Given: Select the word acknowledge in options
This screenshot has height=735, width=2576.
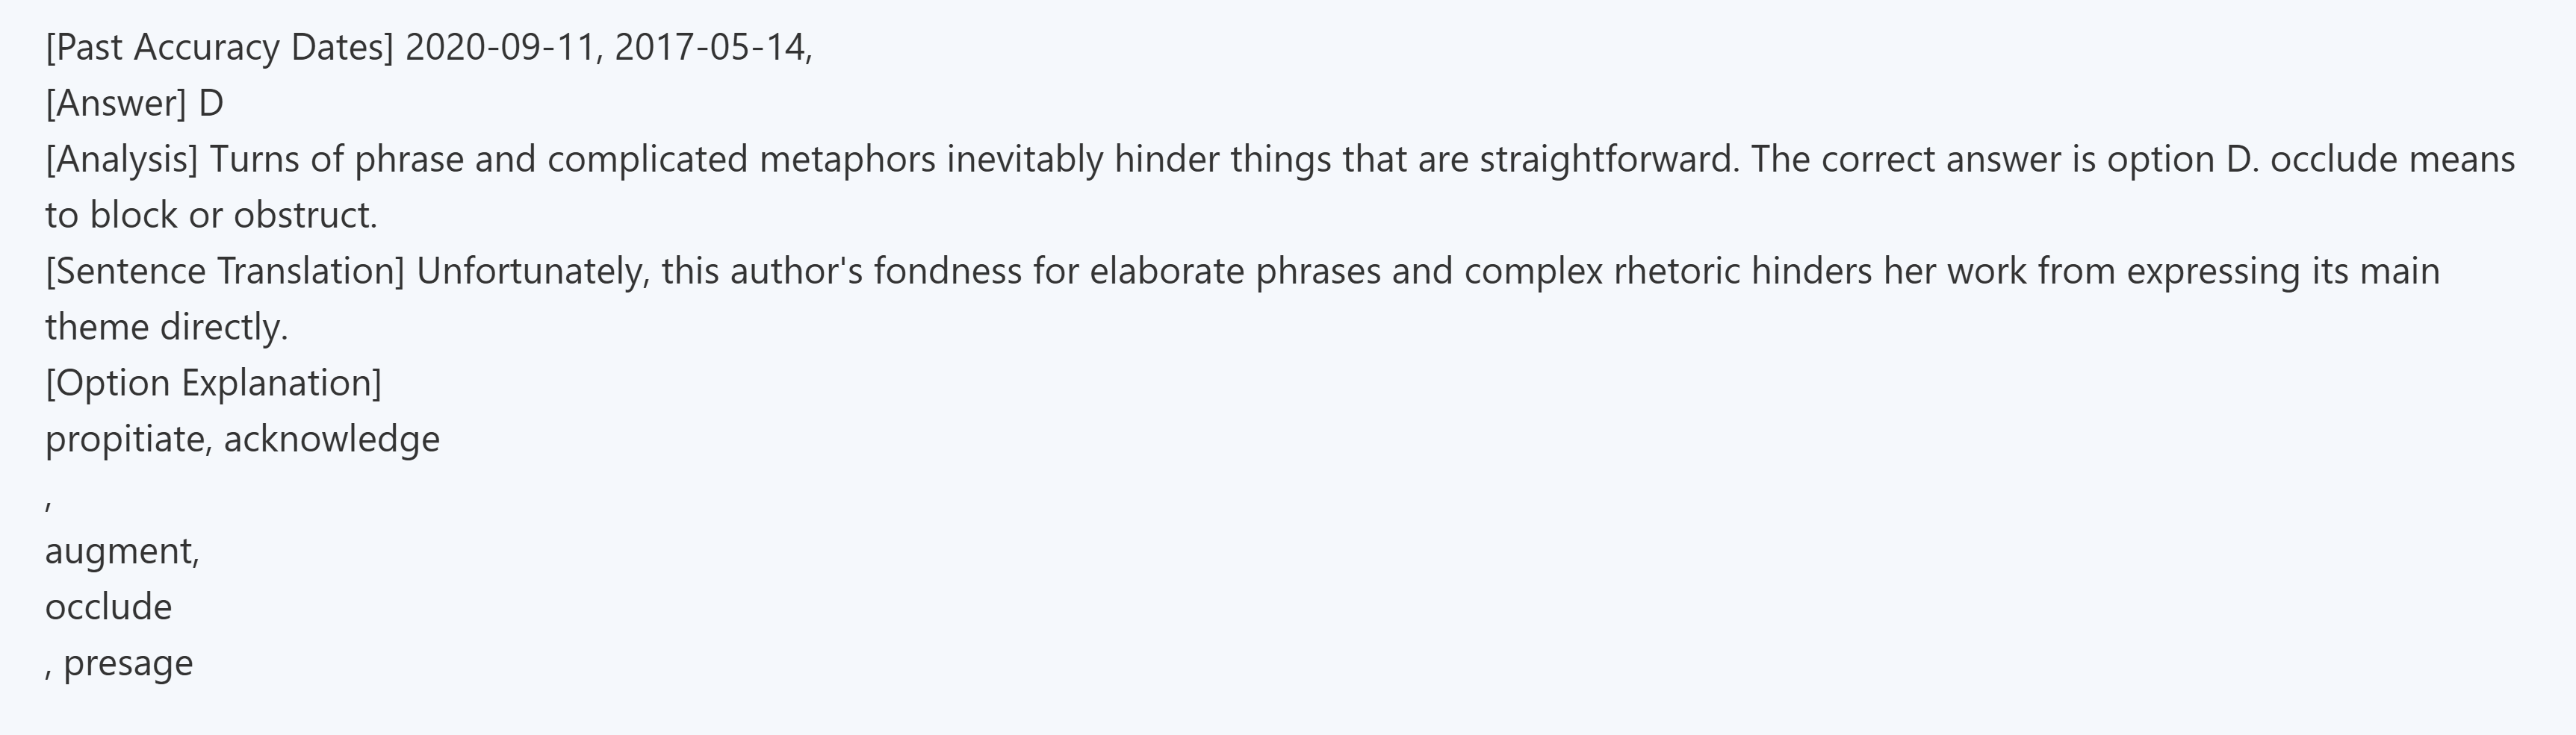Looking at the screenshot, I should [331, 439].
